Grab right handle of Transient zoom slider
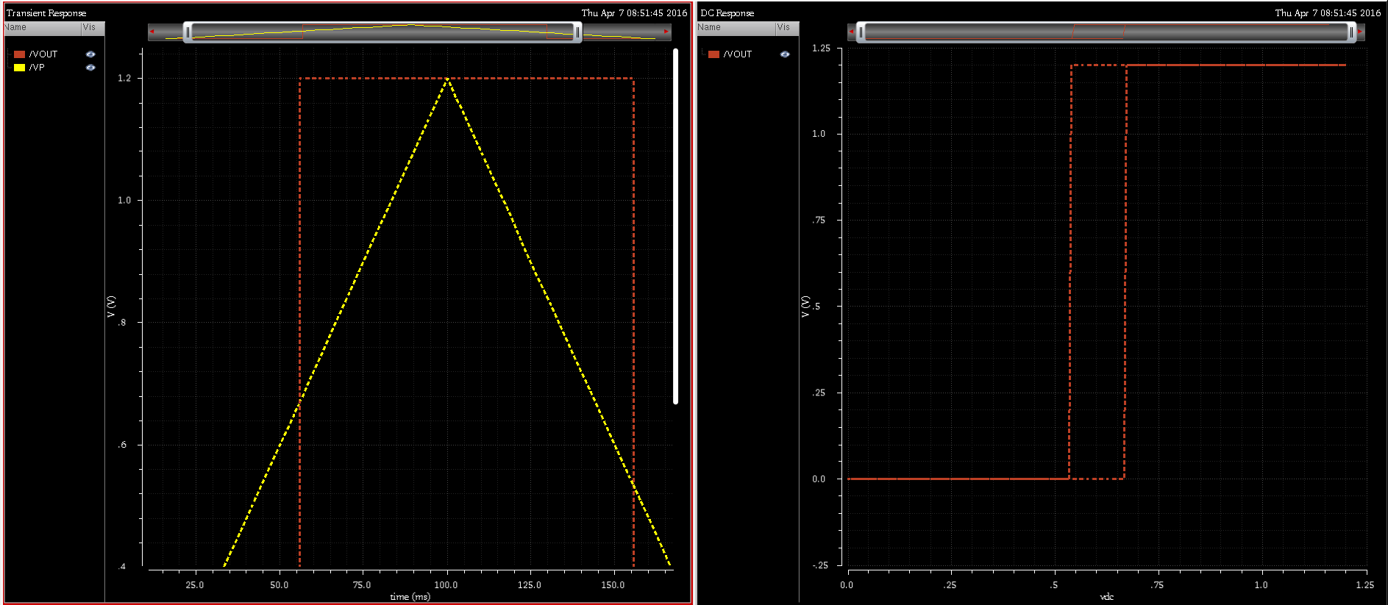The image size is (1388, 605). point(577,32)
